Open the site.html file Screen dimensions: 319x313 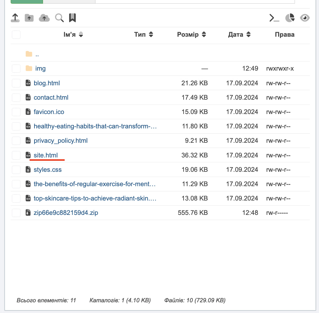point(46,155)
